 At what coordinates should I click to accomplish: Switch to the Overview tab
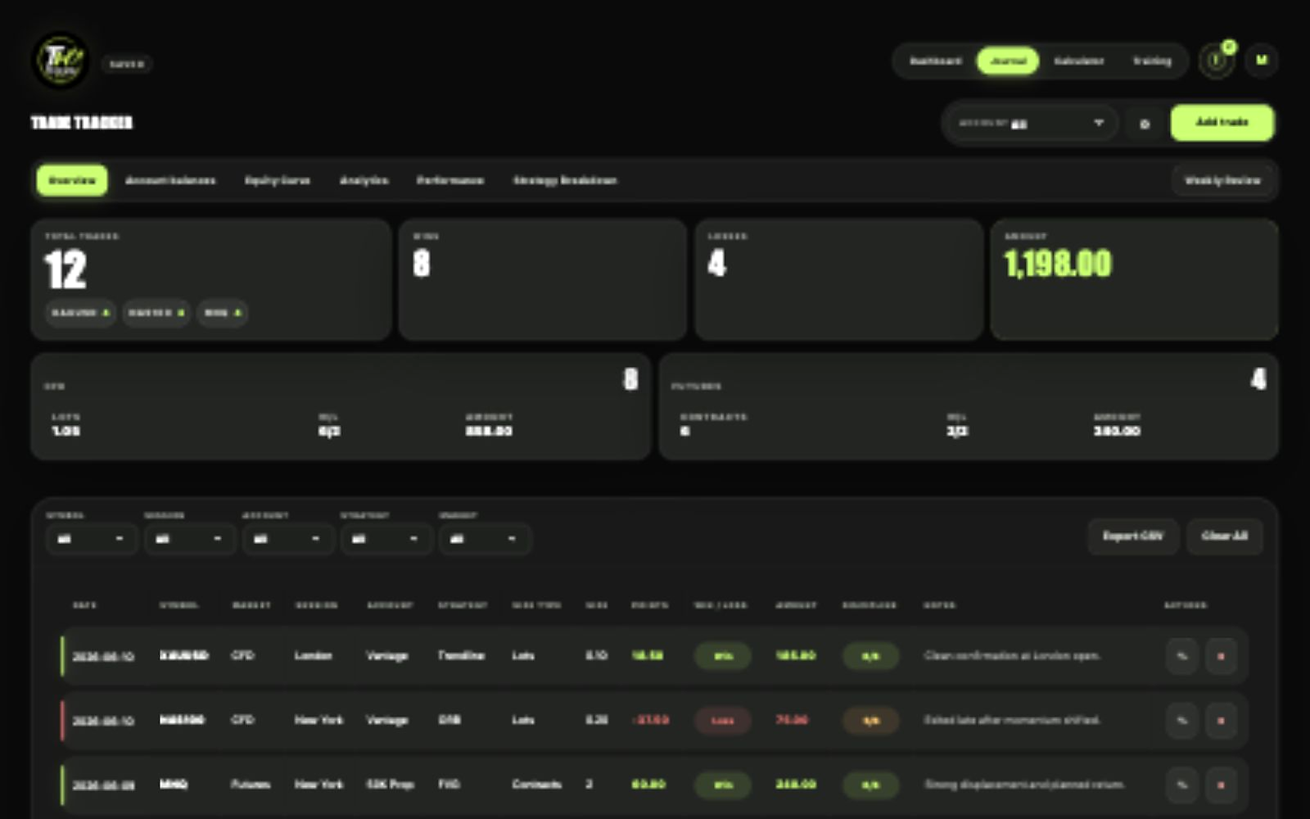pyautogui.click(x=72, y=180)
